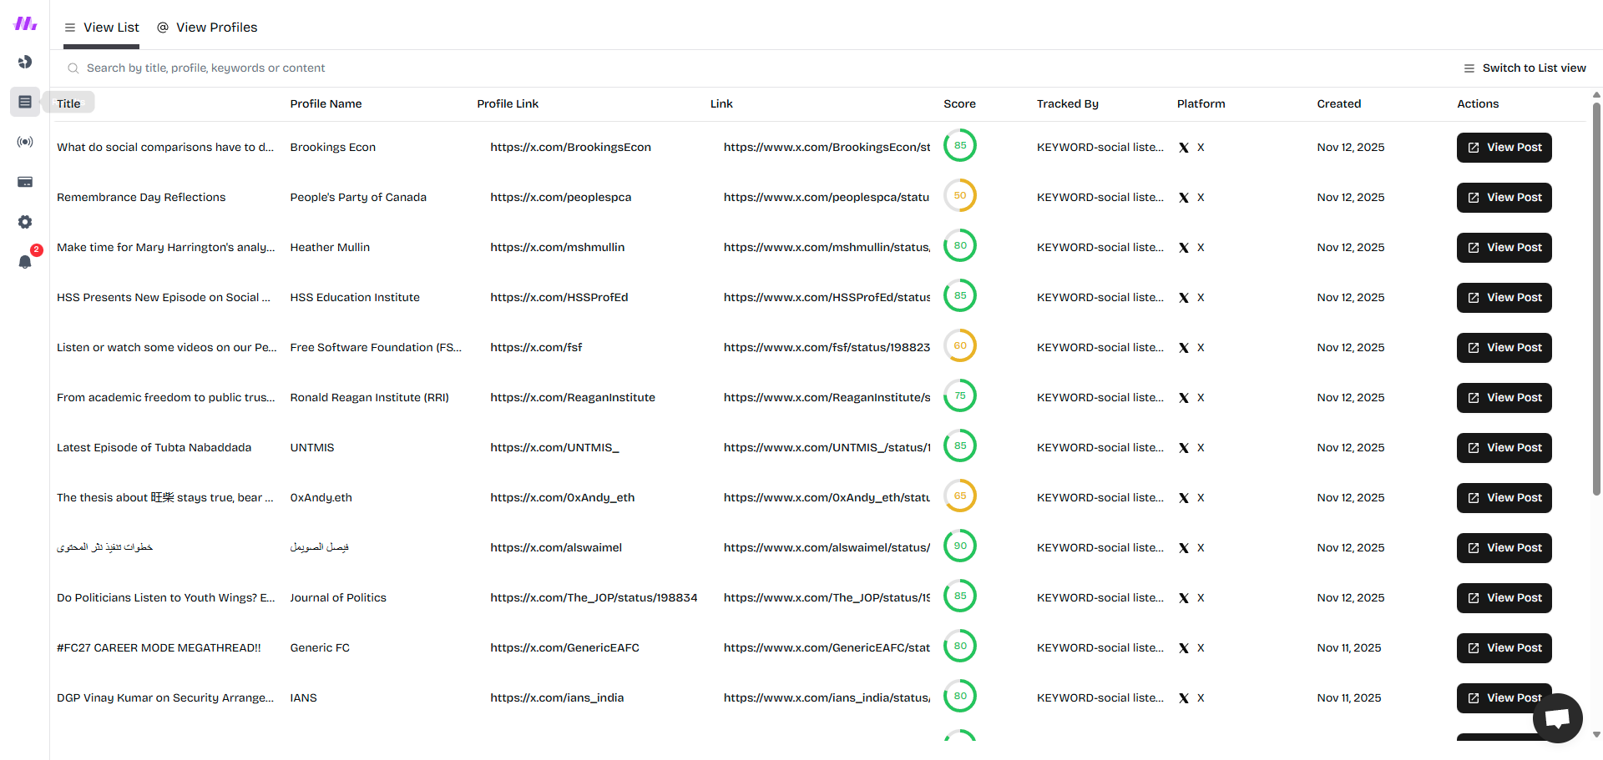Open Settings via the gear icon
Image resolution: width=1603 pixels, height=760 pixels.
click(25, 222)
